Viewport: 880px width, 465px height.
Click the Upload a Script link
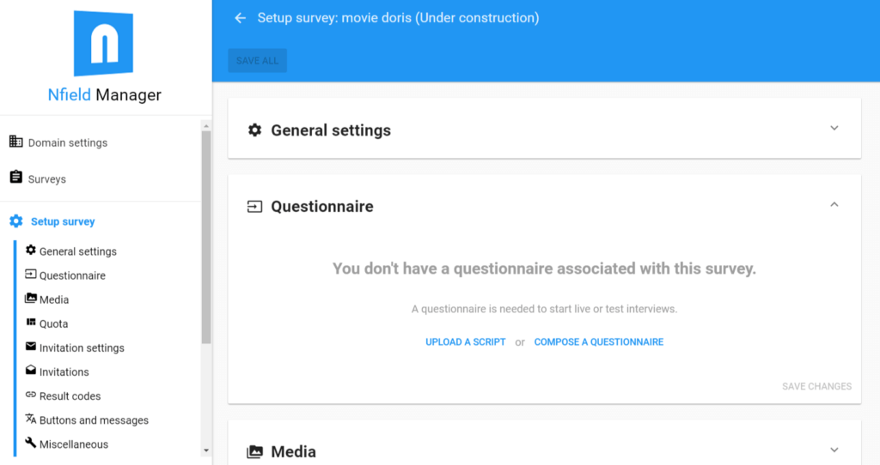(x=466, y=342)
